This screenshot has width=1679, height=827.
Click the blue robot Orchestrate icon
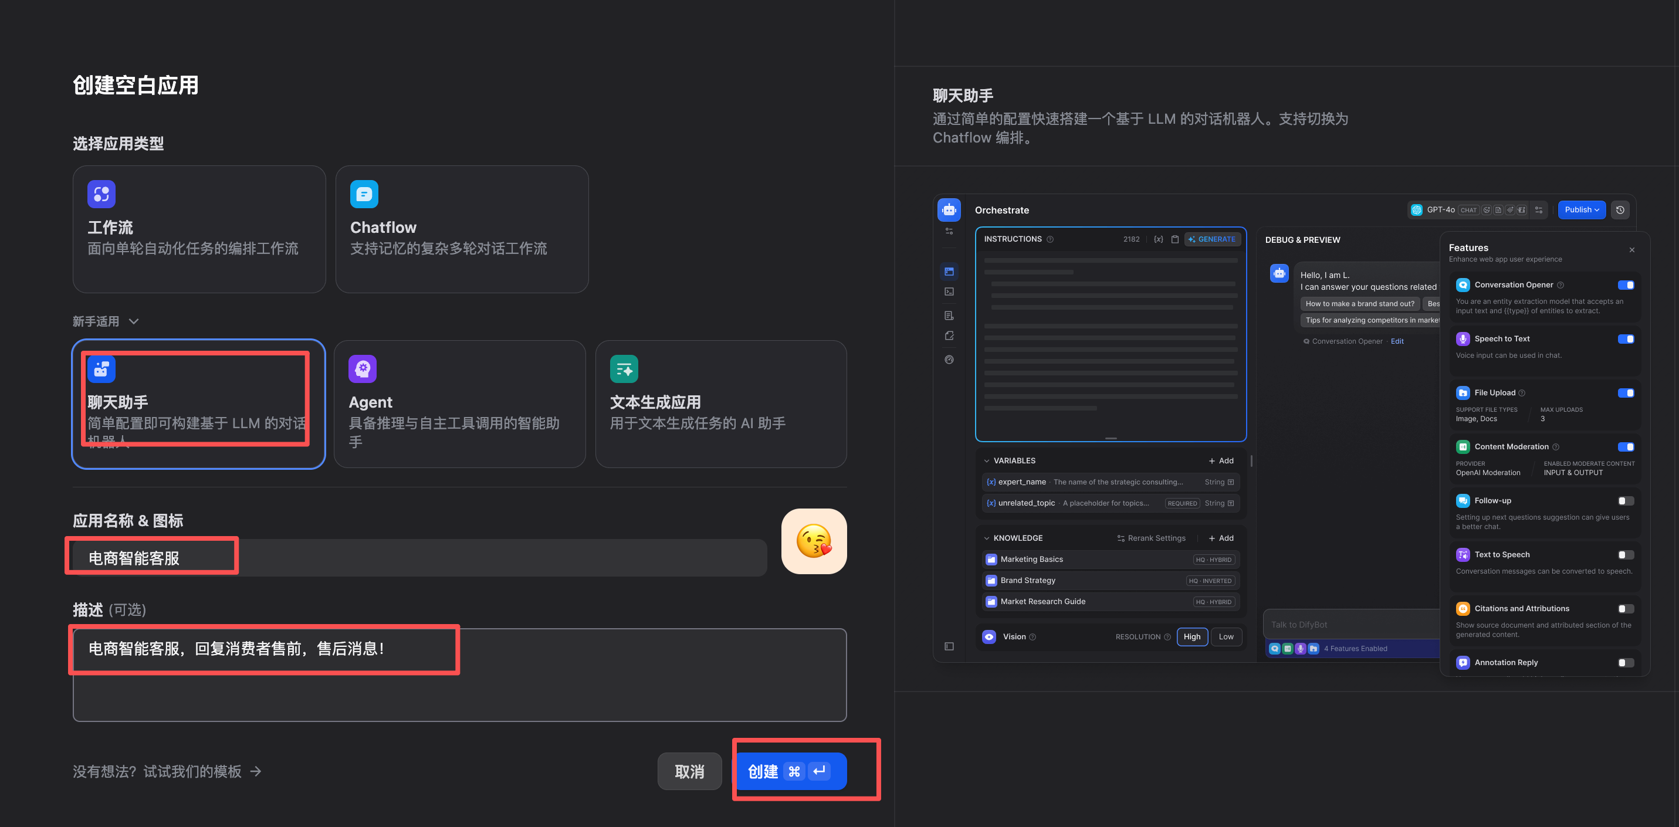(x=949, y=210)
